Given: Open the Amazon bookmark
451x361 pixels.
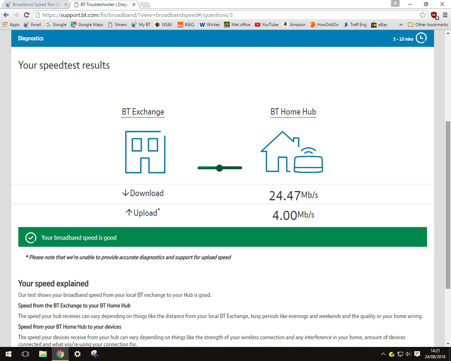Looking at the screenshot, I should (293, 24).
